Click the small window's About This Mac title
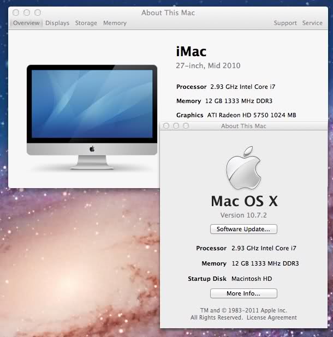The height and width of the screenshot is (337, 333). (x=243, y=126)
